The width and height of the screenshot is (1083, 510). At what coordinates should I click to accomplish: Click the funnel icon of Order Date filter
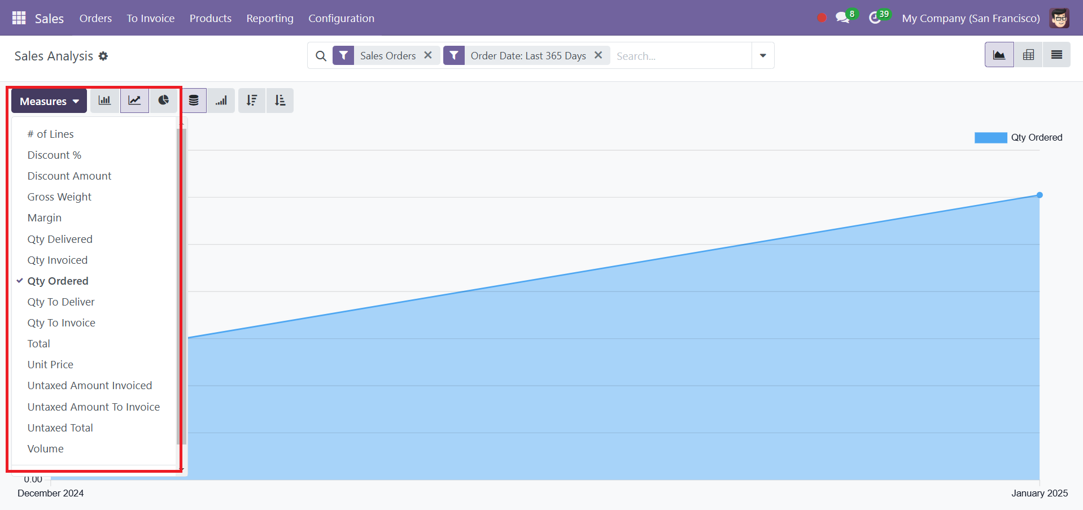[454, 55]
